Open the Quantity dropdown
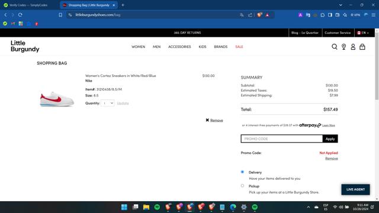This screenshot has height=213, width=379. [108, 103]
